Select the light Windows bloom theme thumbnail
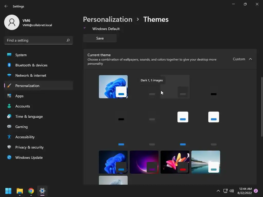 [113, 87]
